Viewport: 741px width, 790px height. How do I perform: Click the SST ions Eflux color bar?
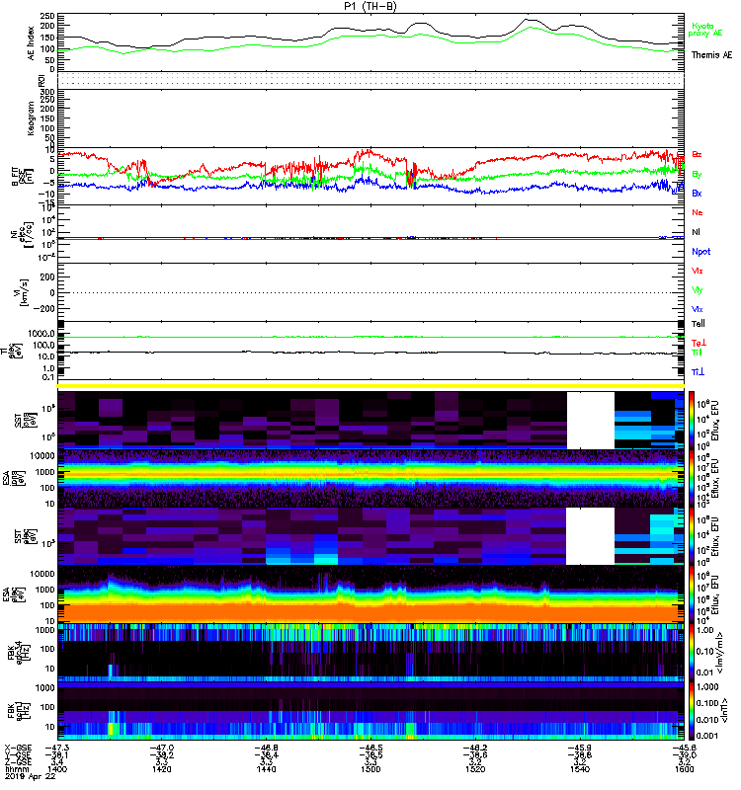coord(691,421)
